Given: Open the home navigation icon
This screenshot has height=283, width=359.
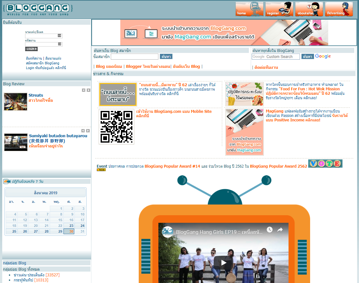Looking at the screenshot, I should (249, 9).
